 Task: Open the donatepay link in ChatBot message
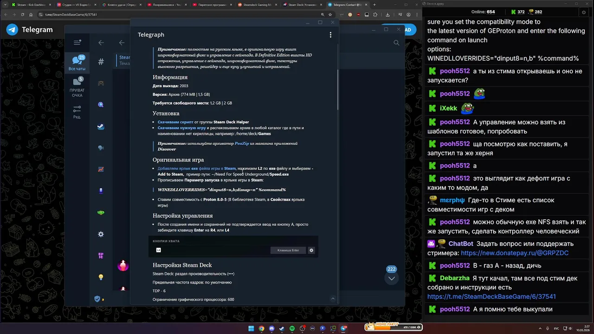(515, 253)
